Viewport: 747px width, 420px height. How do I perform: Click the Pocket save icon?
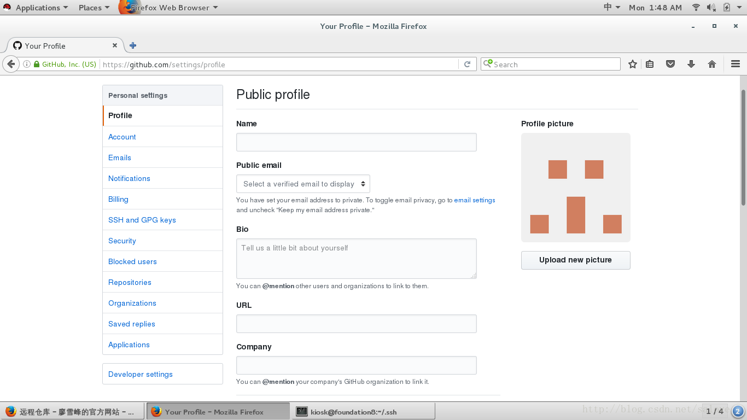pyautogui.click(x=670, y=64)
